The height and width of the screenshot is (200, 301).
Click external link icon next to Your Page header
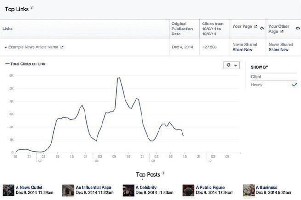point(256,26)
